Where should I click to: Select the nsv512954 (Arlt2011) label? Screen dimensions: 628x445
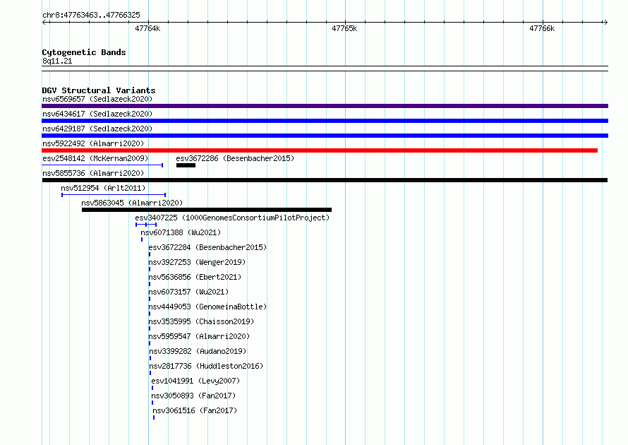[x=103, y=188]
